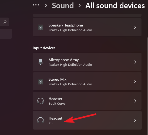Screen dimensions: 148x135
Task: Expand the Microphone Array chevron arrow
Action: (135, 62)
